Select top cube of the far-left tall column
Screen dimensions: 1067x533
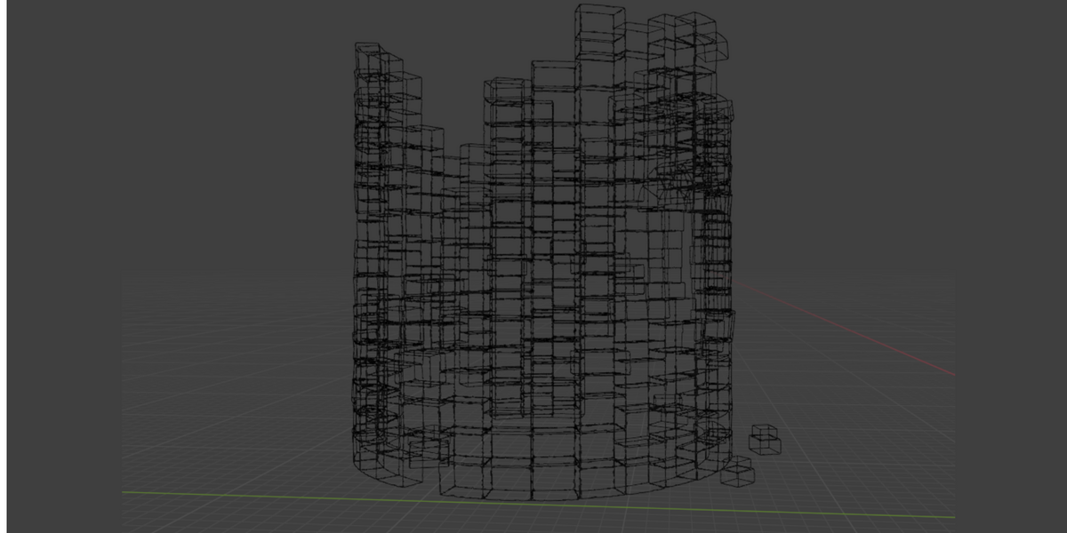[367, 57]
